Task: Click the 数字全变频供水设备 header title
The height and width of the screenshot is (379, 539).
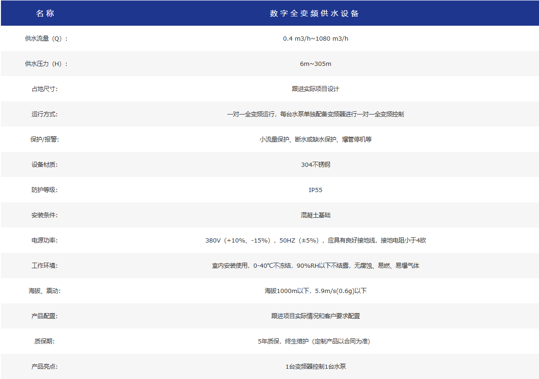Action: pyautogui.click(x=315, y=14)
